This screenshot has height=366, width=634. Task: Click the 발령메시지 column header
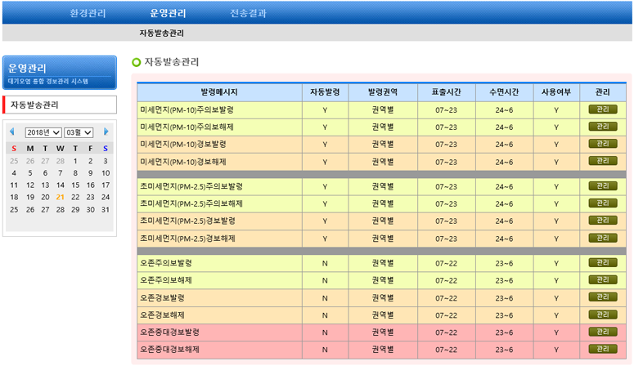coord(219,92)
